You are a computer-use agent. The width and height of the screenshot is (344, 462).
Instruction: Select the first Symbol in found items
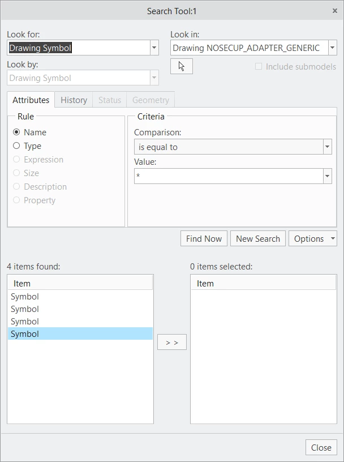pos(80,297)
